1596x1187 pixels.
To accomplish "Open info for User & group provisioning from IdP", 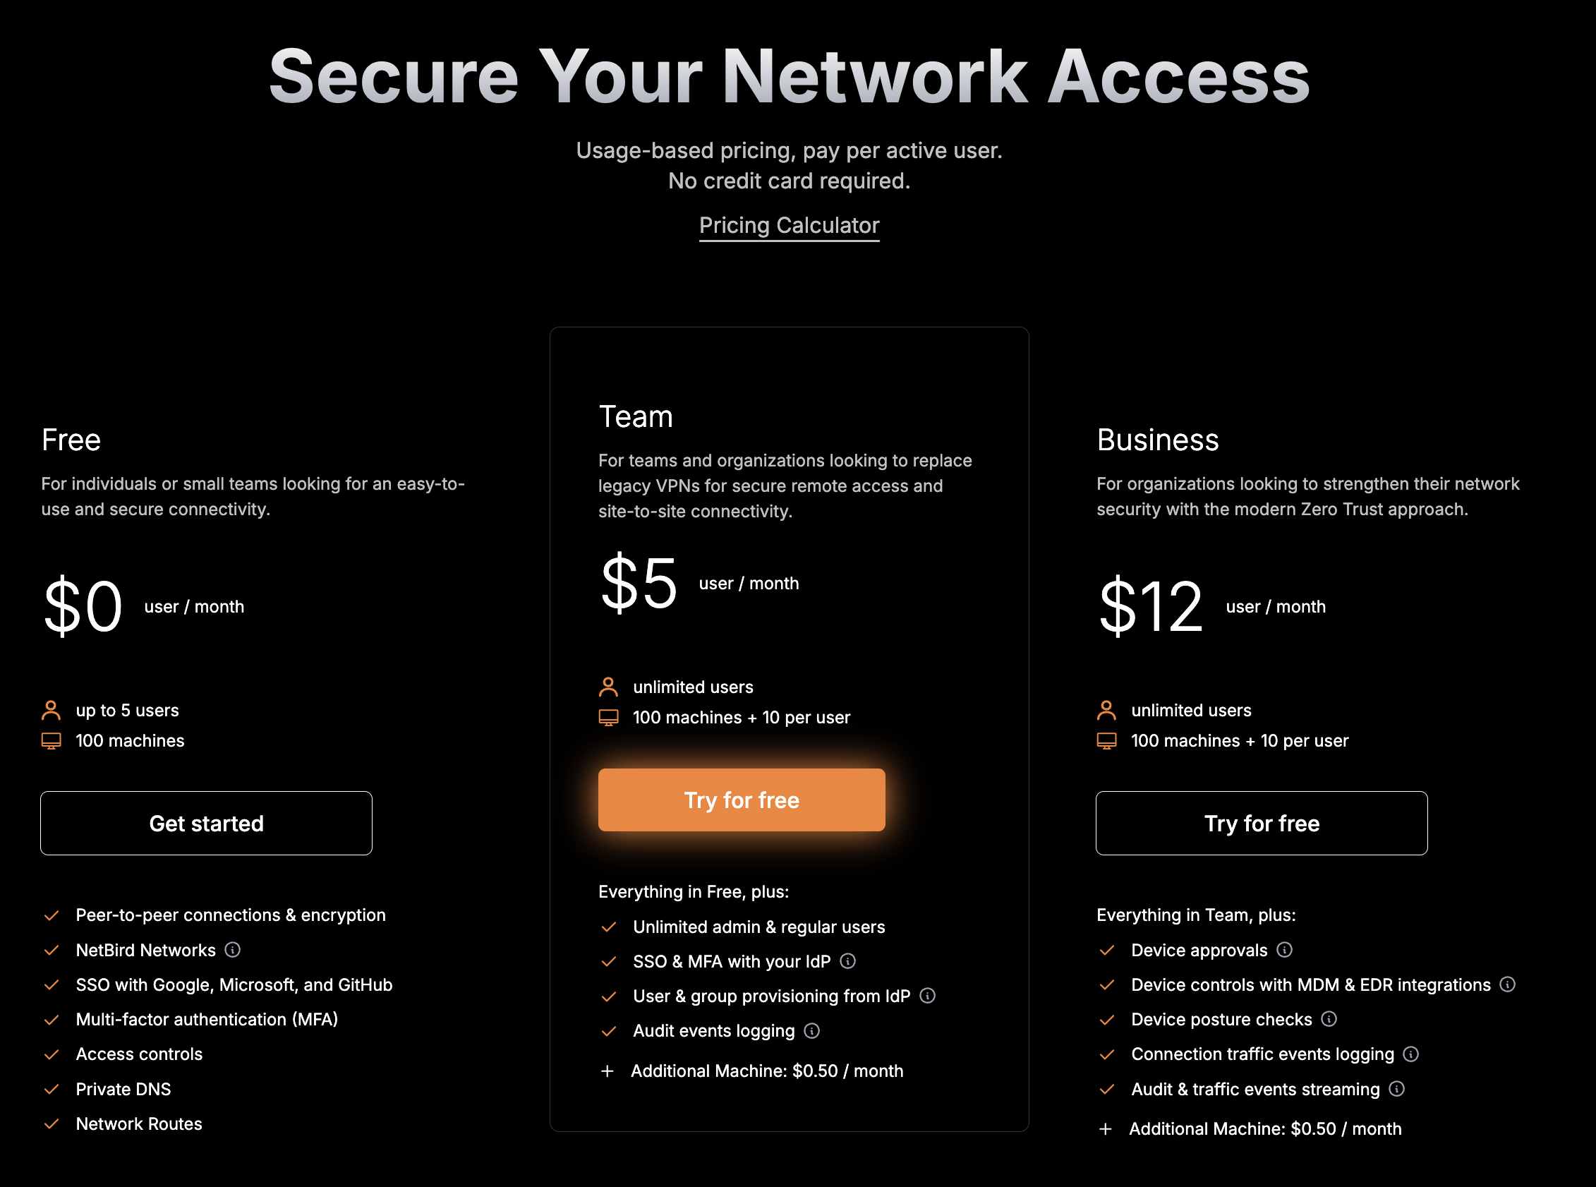I will (928, 996).
